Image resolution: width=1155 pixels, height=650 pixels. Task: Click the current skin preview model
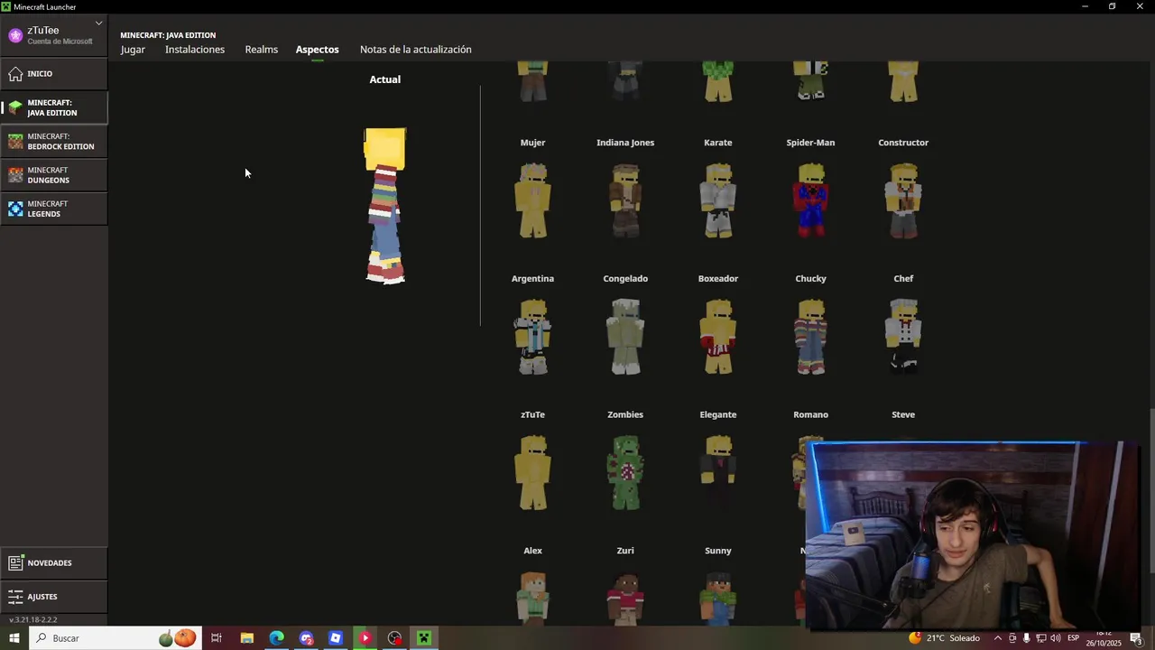tap(385, 206)
